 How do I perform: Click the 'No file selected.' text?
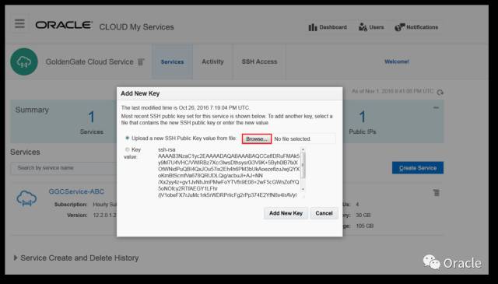tap(293, 138)
